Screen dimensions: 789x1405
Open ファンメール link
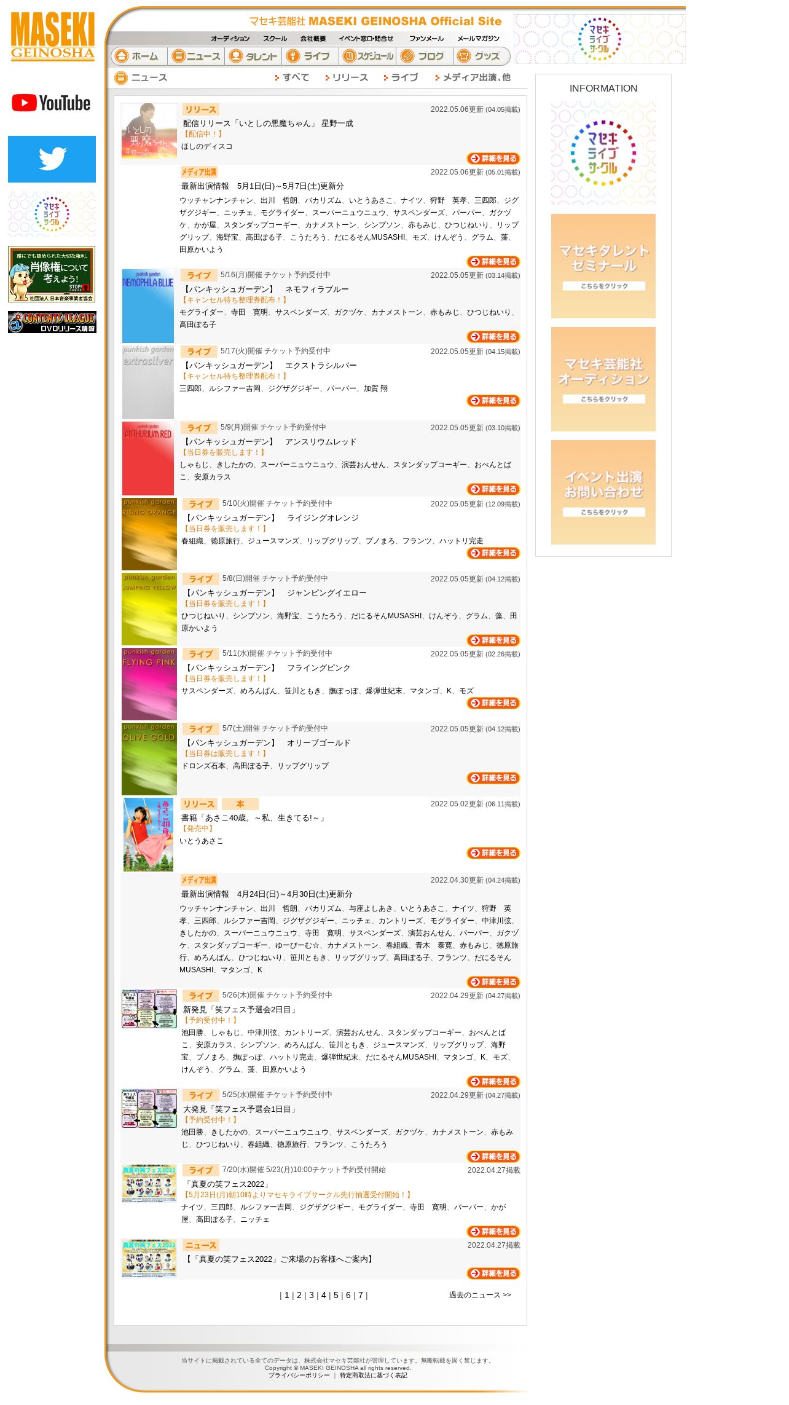point(426,39)
